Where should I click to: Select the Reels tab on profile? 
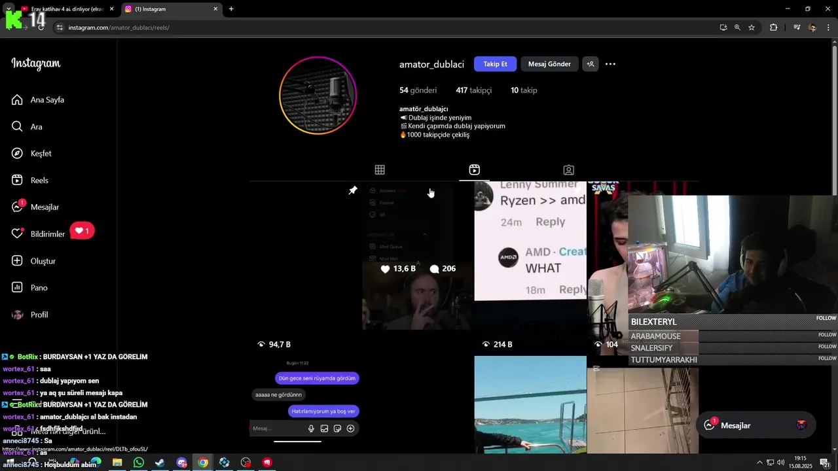pos(474,170)
